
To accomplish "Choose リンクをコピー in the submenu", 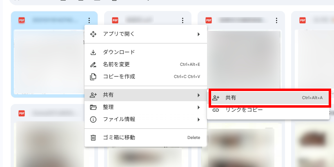I will [x=268, y=110].
